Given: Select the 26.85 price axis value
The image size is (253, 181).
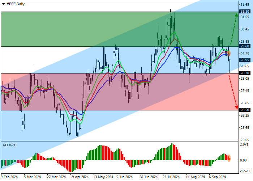Looking at the screenshot, I should pos(245,103).
